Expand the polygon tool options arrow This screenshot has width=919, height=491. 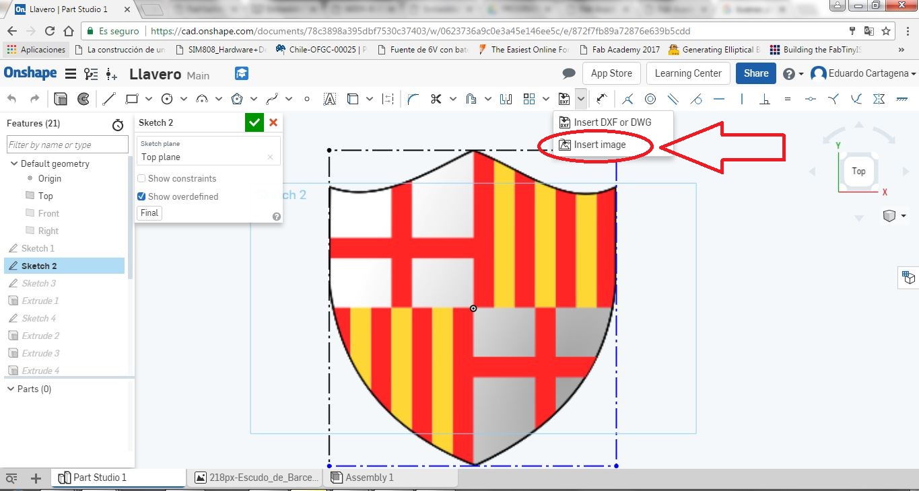(254, 99)
